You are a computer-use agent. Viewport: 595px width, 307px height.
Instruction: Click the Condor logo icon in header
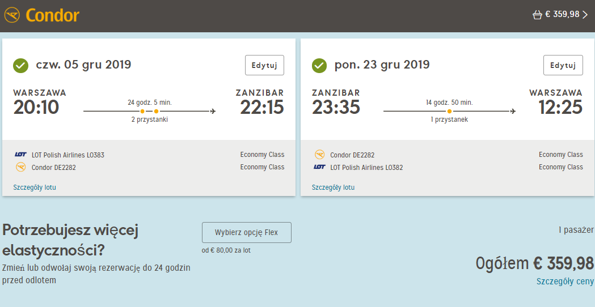tap(12, 15)
